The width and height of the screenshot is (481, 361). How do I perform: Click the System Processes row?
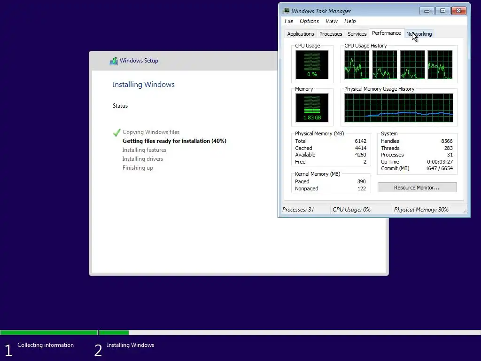coord(417,155)
